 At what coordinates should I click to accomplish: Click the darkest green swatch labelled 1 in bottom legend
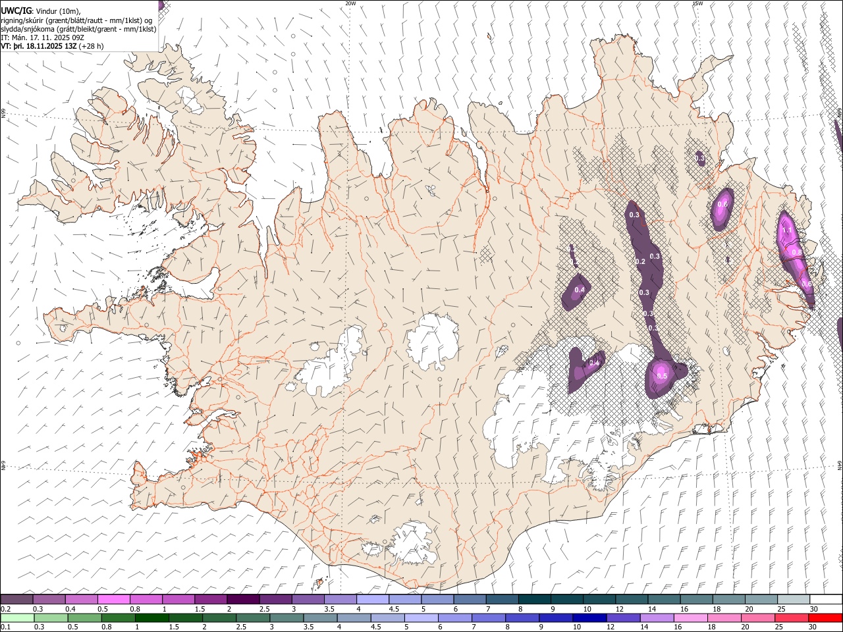click(151, 618)
